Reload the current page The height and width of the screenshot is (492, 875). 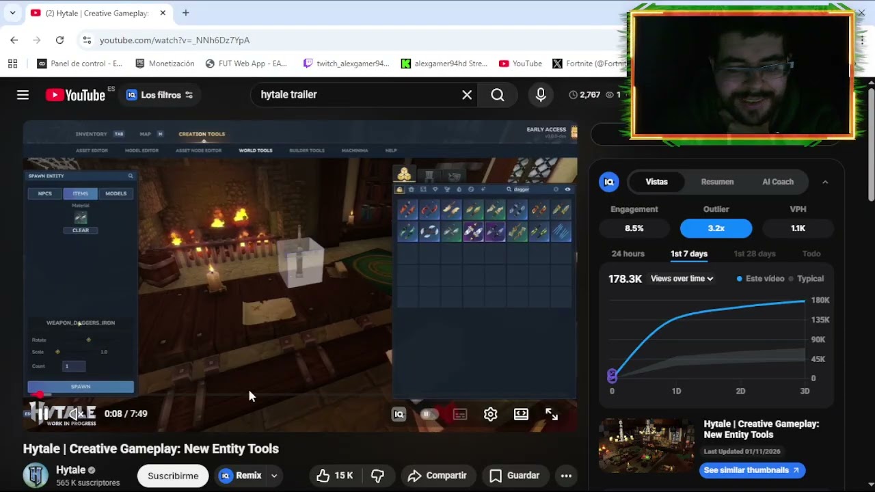point(59,40)
